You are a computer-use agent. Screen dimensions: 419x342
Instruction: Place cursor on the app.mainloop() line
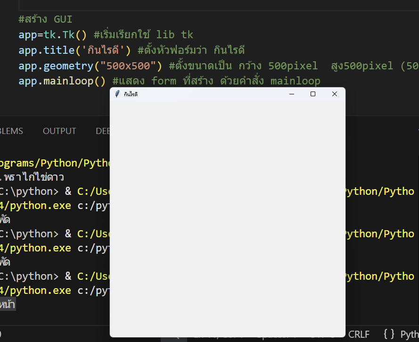coord(62,81)
